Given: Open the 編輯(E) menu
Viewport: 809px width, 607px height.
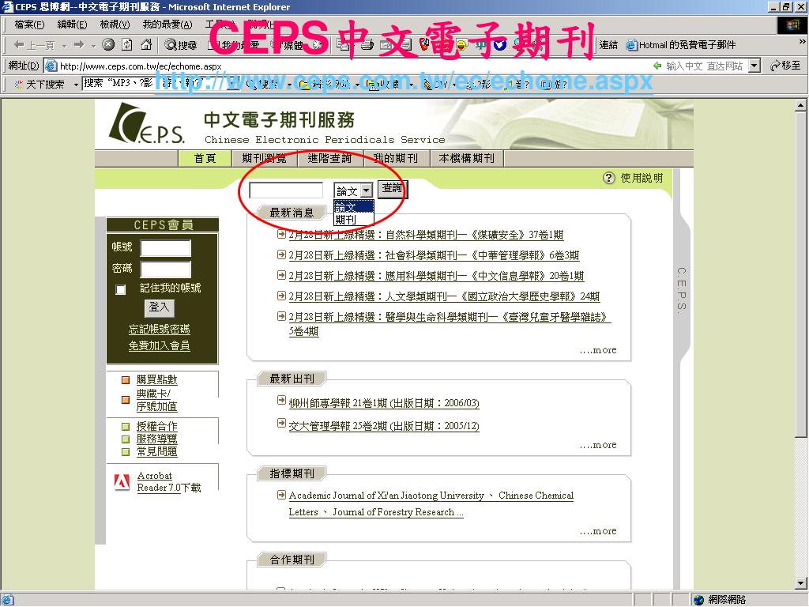Looking at the screenshot, I should pyautogui.click(x=72, y=25).
